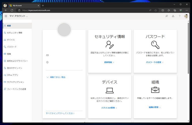Click すべてサインアウトしてください link

pyautogui.click(x=60, y=113)
